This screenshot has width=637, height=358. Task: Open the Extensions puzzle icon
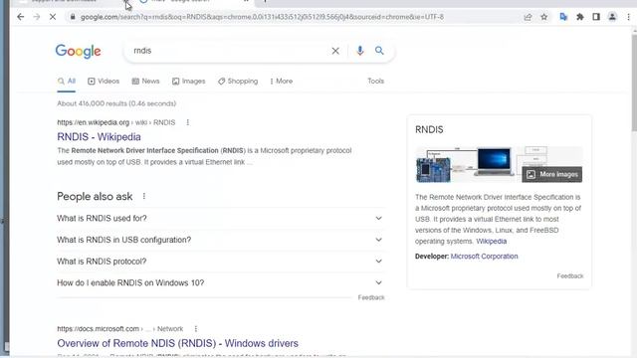pos(580,17)
